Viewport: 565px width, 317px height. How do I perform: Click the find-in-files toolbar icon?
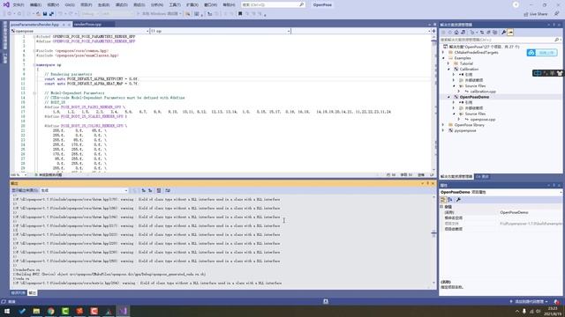click(188, 14)
